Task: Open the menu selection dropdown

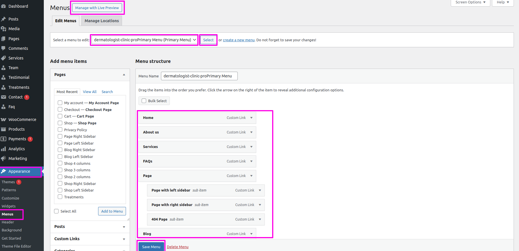Action: pyautogui.click(x=144, y=40)
